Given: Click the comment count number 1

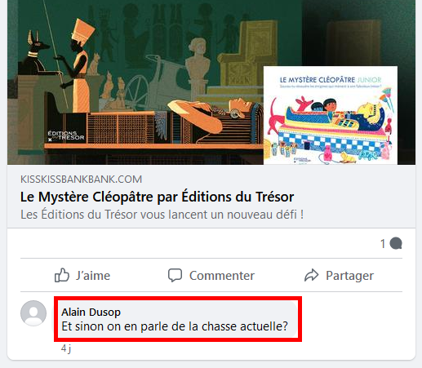Looking at the screenshot, I should [x=383, y=244].
